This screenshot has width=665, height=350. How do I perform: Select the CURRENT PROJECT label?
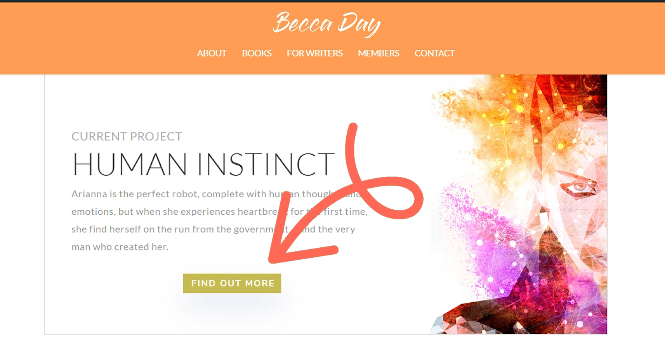127,136
